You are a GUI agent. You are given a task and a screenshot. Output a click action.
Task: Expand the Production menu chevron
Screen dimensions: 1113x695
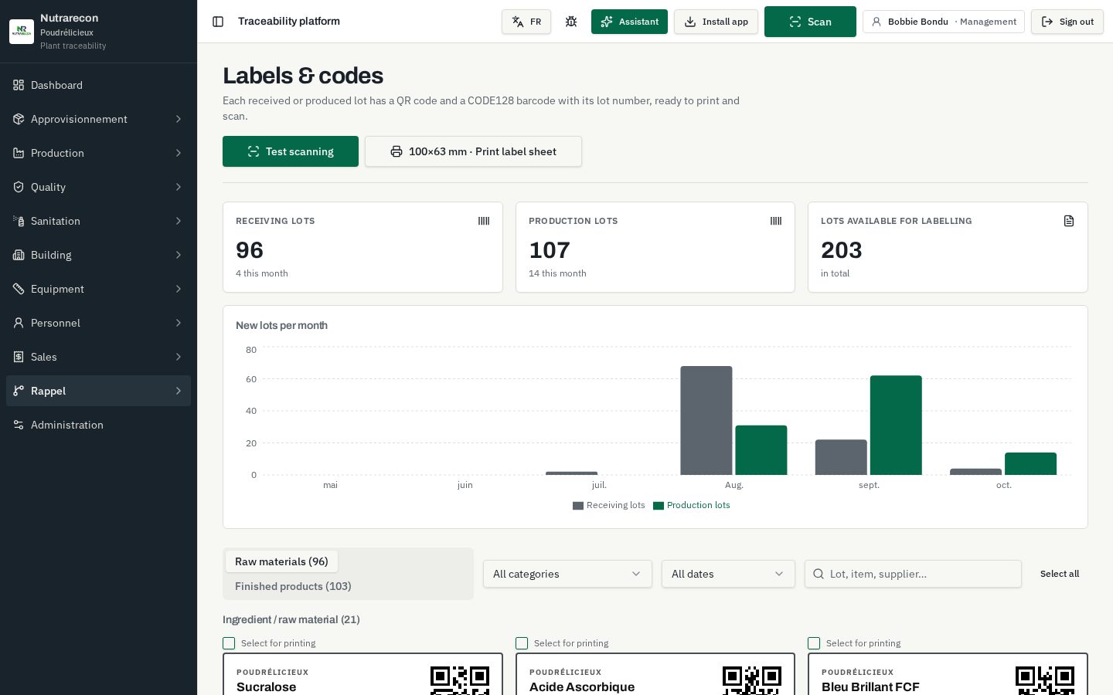point(179,153)
